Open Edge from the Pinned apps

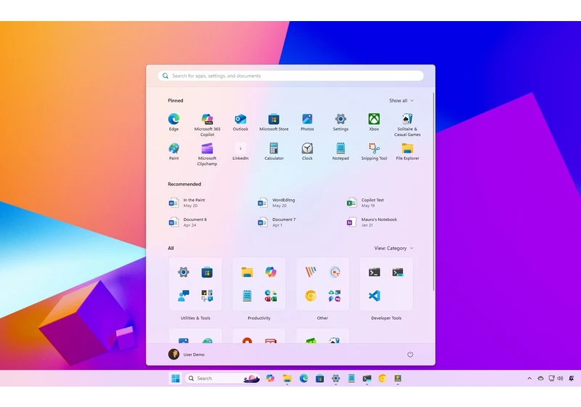[x=174, y=122]
